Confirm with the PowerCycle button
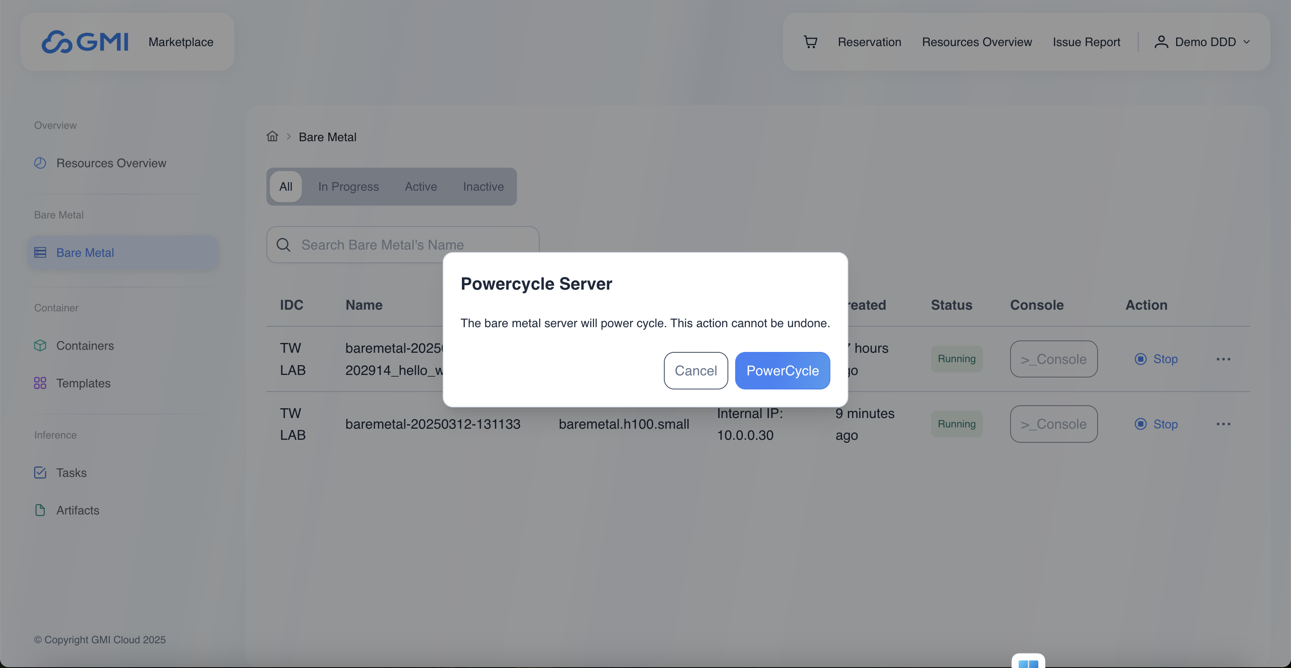The height and width of the screenshot is (668, 1291). pos(782,371)
